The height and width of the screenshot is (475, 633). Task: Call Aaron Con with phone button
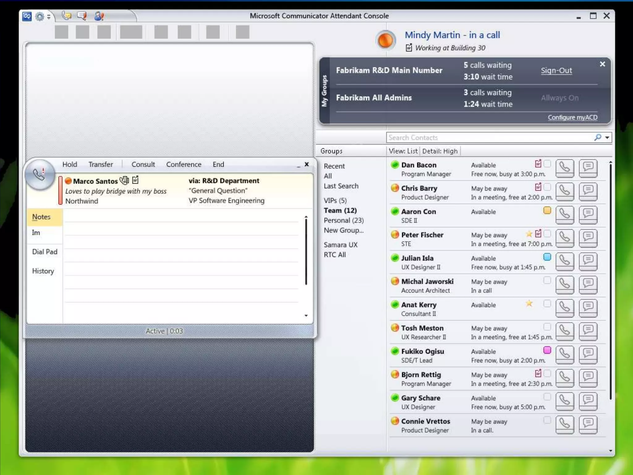pyautogui.click(x=565, y=215)
